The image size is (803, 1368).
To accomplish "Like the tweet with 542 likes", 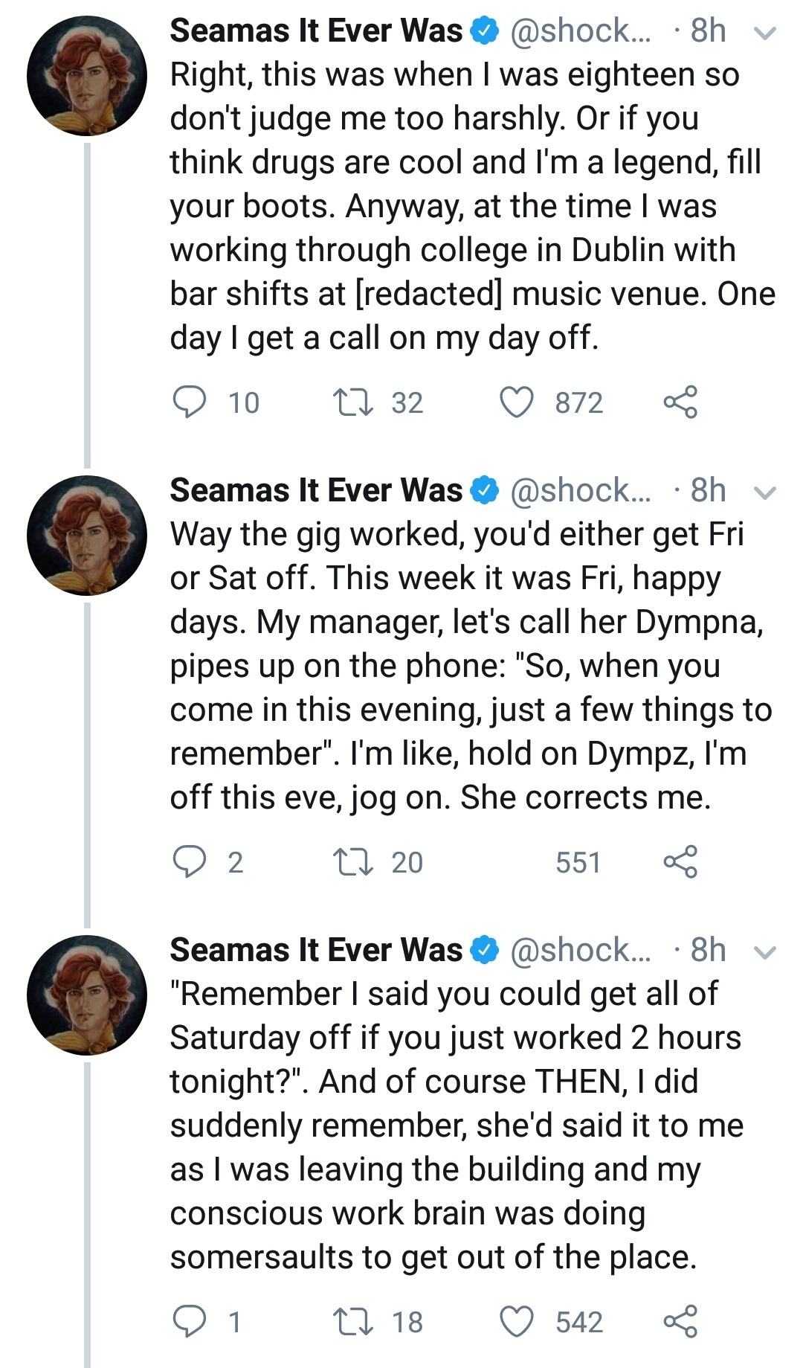I will (x=516, y=1322).
